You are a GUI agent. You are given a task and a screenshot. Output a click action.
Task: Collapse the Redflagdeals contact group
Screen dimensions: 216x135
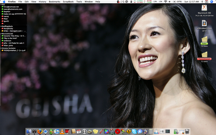[1, 26]
